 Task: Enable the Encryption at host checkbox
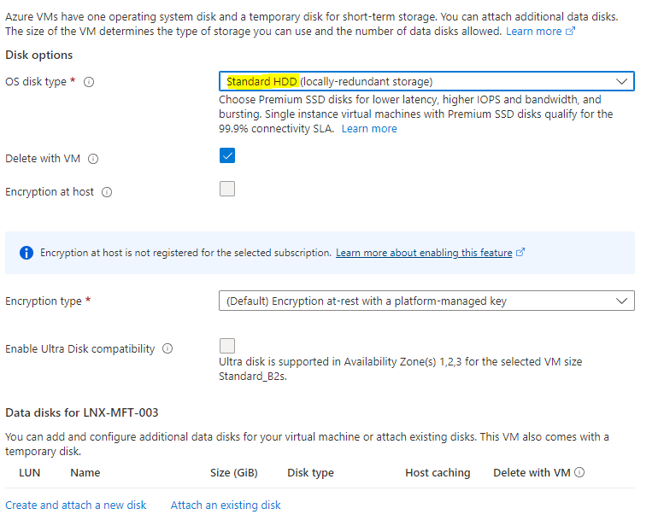pyautogui.click(x=227, y=190)
